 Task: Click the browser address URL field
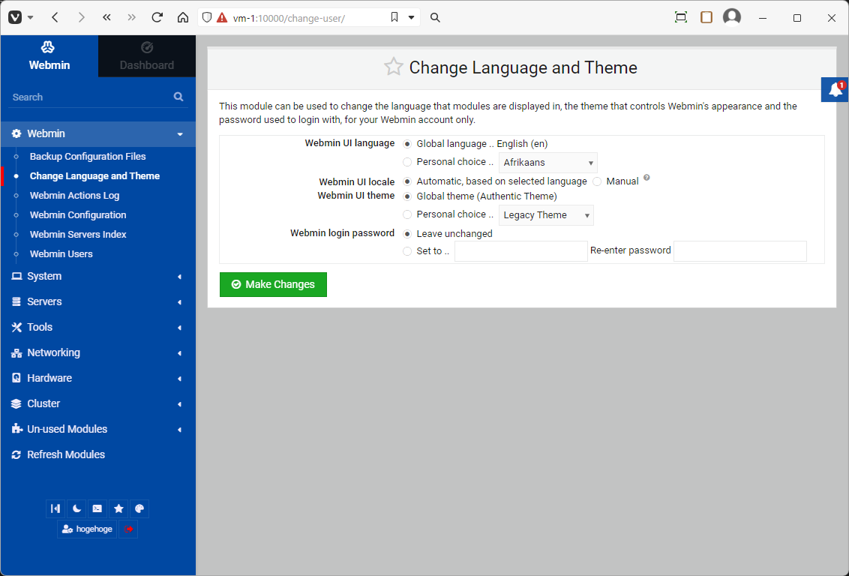click(x=307, y=18)
